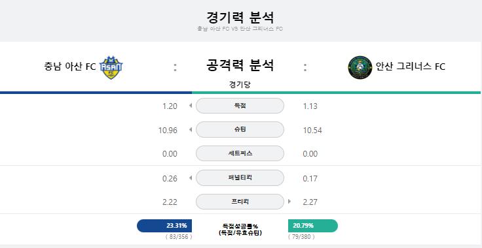The image size is (482, 248).
Task: Click the 경기당 sub-label
Action: click(x=240, y=85)
